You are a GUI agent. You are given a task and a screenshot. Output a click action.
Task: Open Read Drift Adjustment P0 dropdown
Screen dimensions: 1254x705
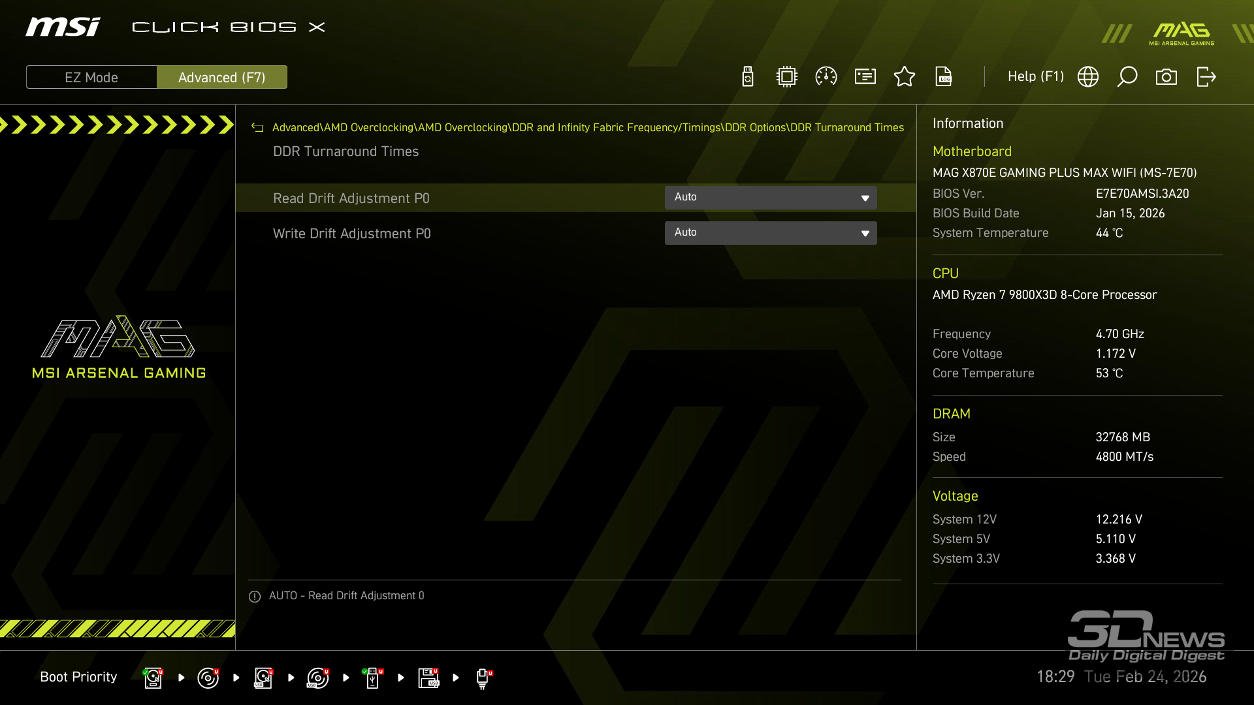771,198
